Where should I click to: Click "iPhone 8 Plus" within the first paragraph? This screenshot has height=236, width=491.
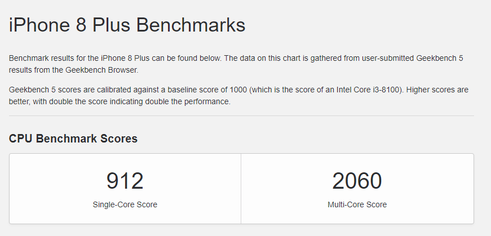click(120, 59)
